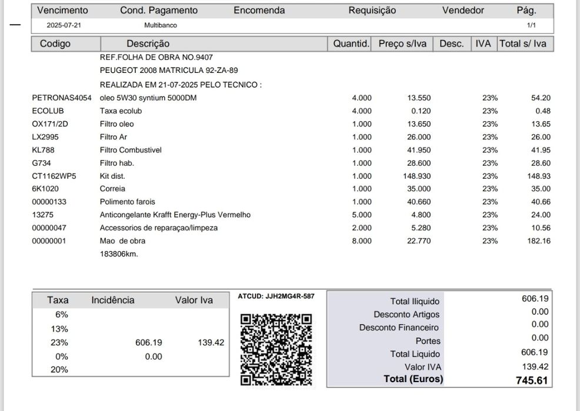
Task: Click item code OX171/2D
Action: (50, 124)
